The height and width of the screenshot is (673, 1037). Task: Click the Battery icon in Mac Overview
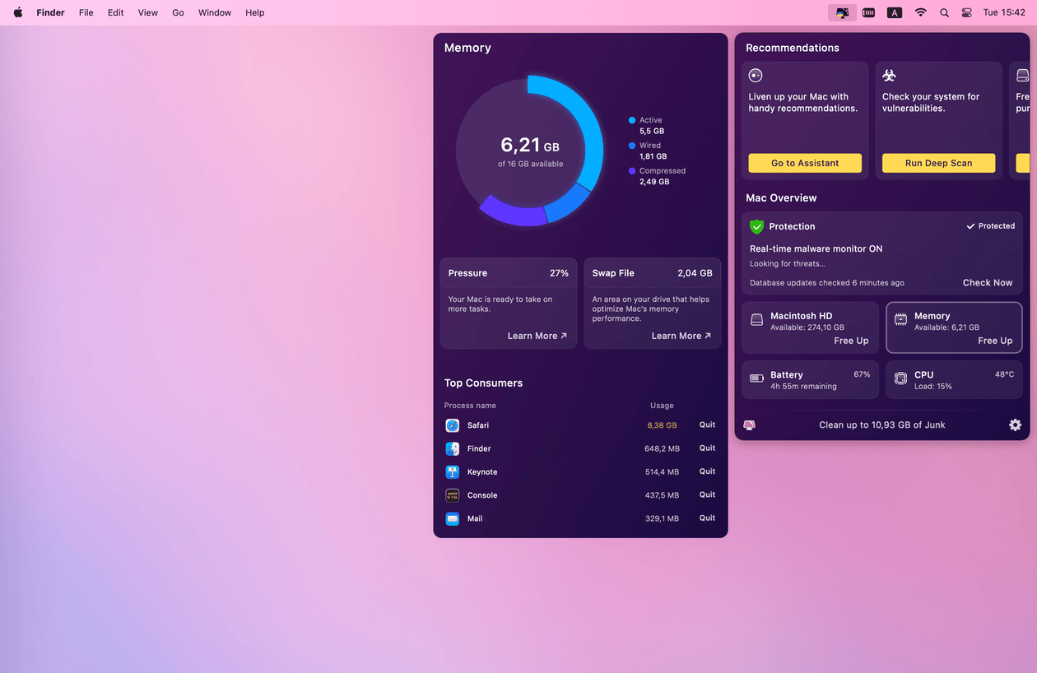[757, 379]
